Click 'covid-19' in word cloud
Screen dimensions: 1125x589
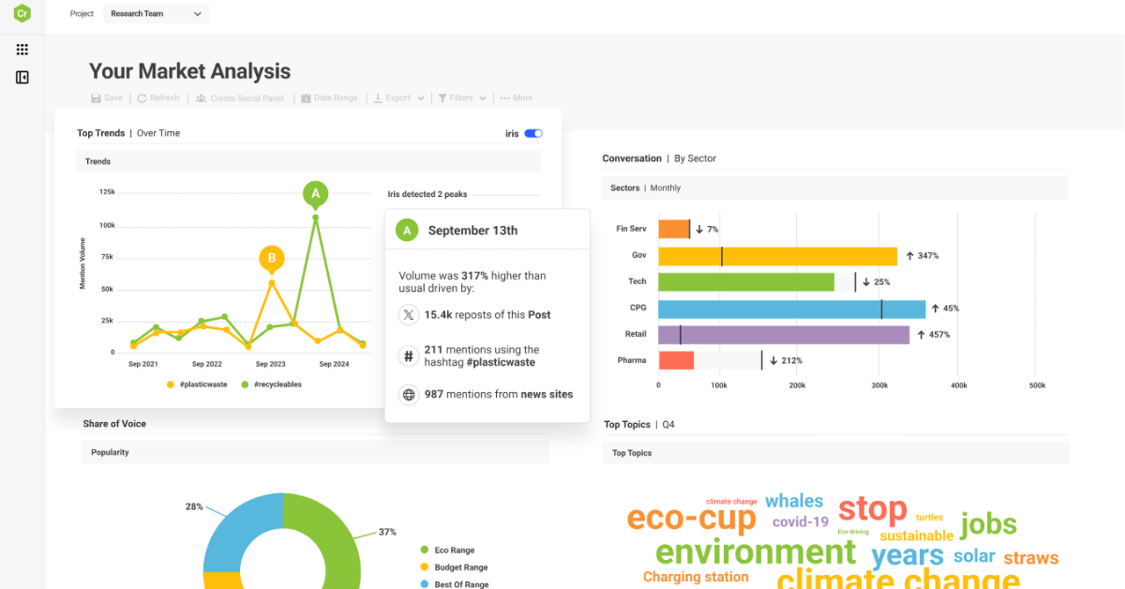tap(801, 521)
